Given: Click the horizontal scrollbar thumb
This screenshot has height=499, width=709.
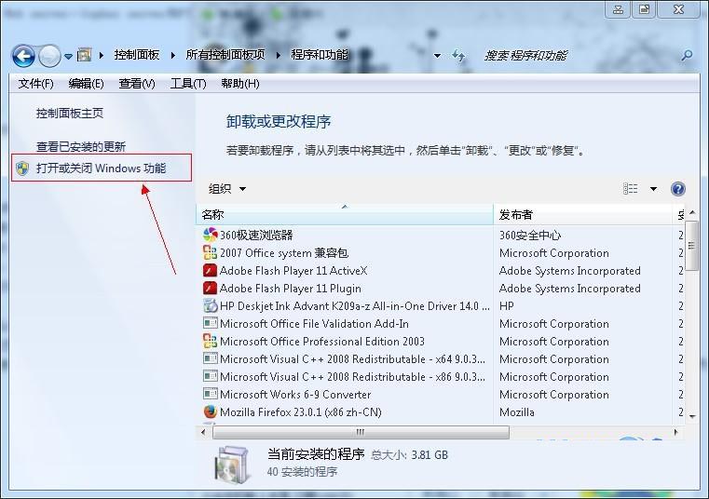Looking at the screenshot, I should [361, 432].
